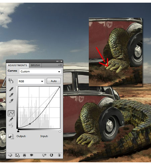Reset curves to adjustment defaults

(x=51, y=155)
